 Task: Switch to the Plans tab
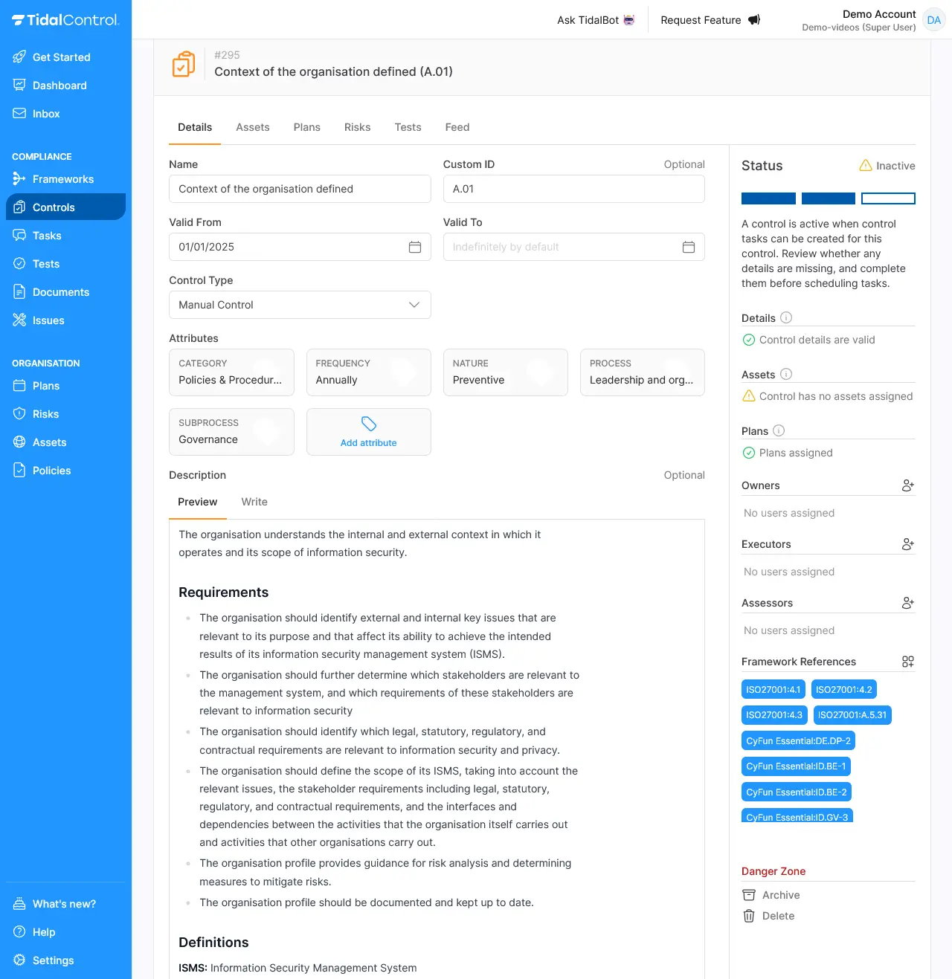[x=307, y=127]
